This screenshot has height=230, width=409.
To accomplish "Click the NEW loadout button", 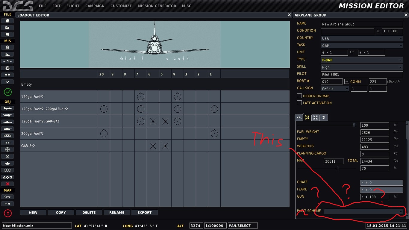I will click(x=33, y=212).
